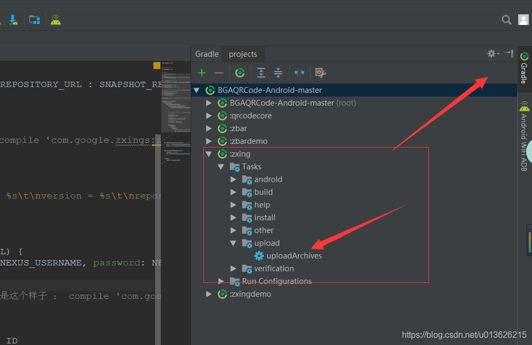
Task: Click the help tasks folder icon
Action: point(247,205)
